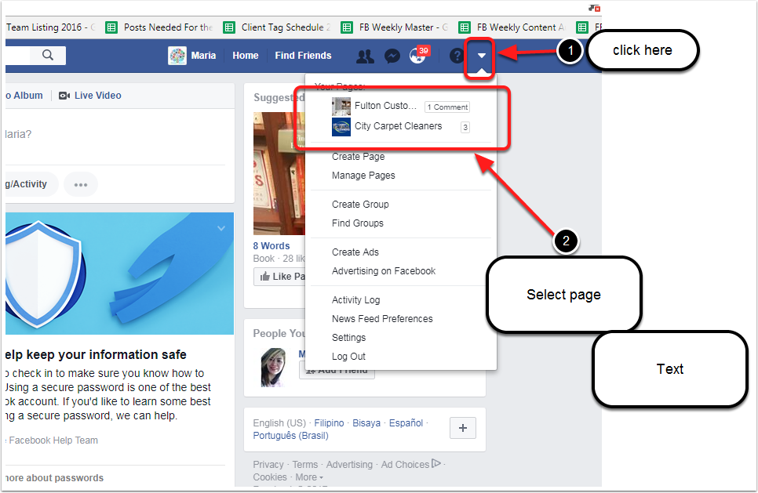The height and width of the screenshot is (493, 758).
Task: Switch language to Português (Brasil)
Action: pos(290,436)
